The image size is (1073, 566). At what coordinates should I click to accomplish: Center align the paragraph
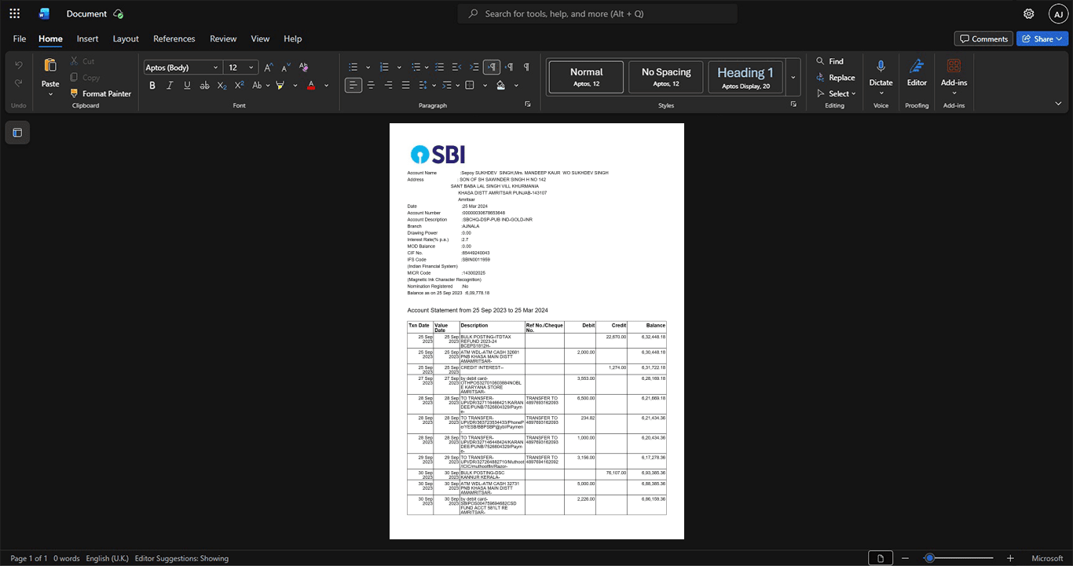click(x=371, y=85)
